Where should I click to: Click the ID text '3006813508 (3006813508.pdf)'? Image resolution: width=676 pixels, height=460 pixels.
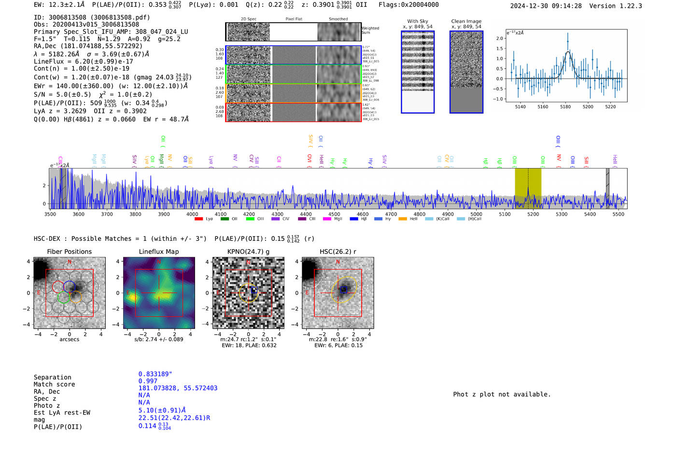pos(99,17)
